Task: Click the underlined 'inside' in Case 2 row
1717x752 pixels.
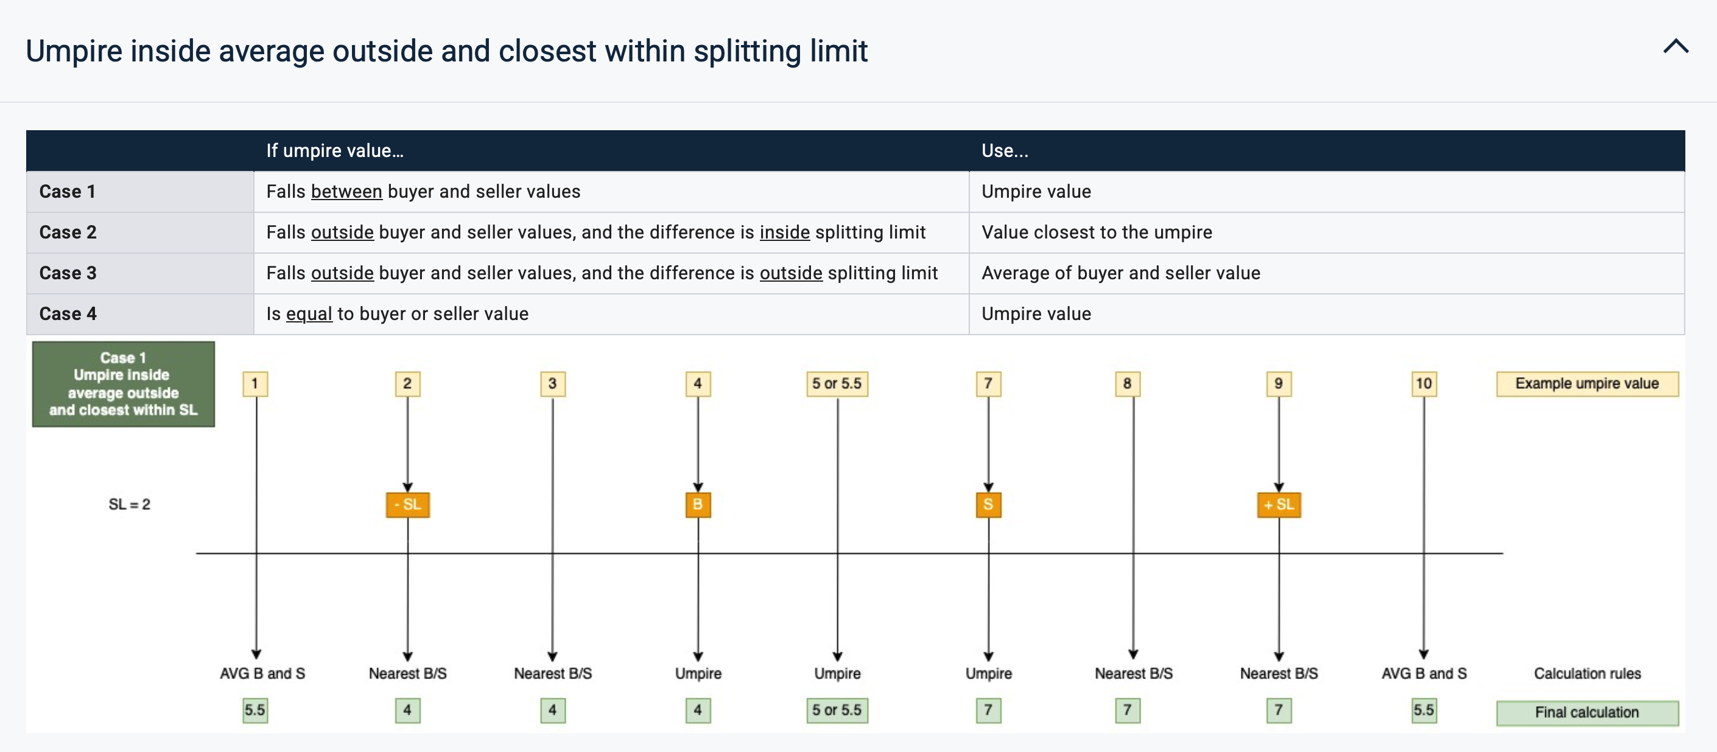Action: [784, 232]
